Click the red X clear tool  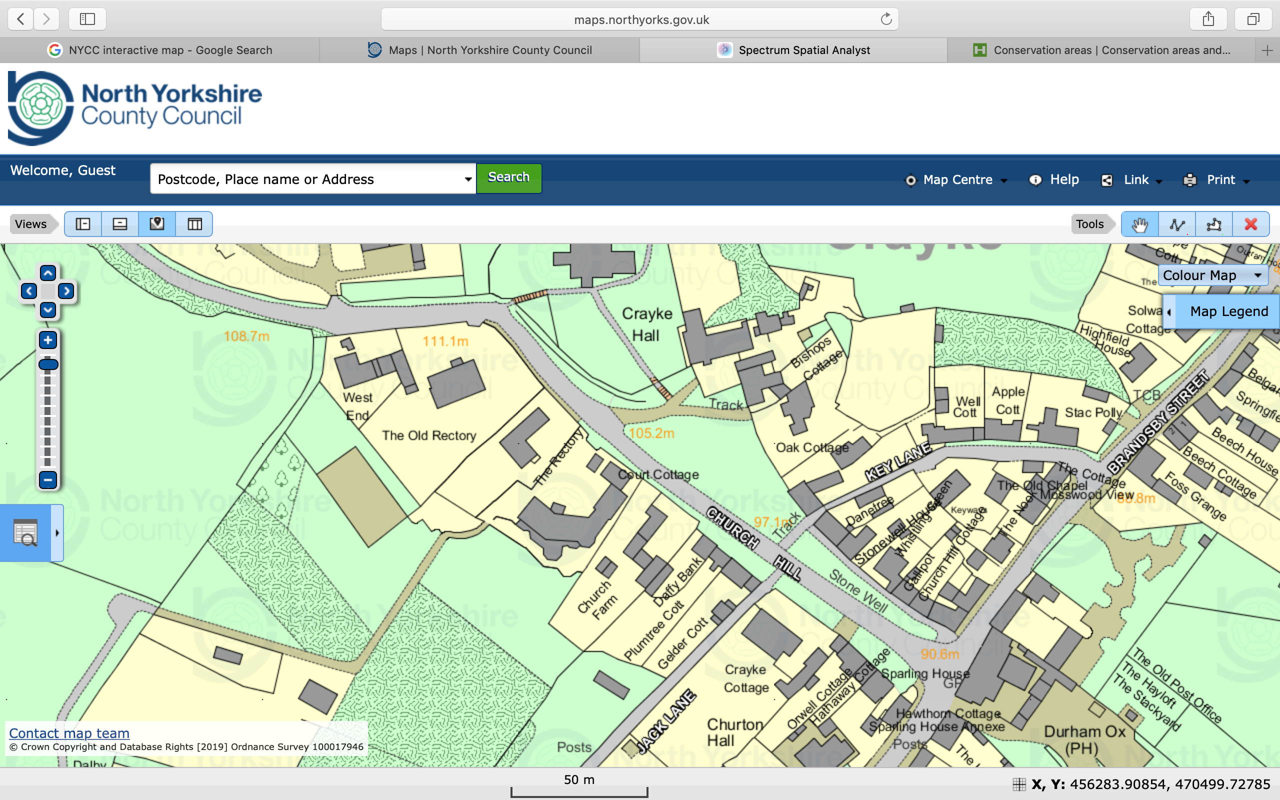coord(1251,224)
